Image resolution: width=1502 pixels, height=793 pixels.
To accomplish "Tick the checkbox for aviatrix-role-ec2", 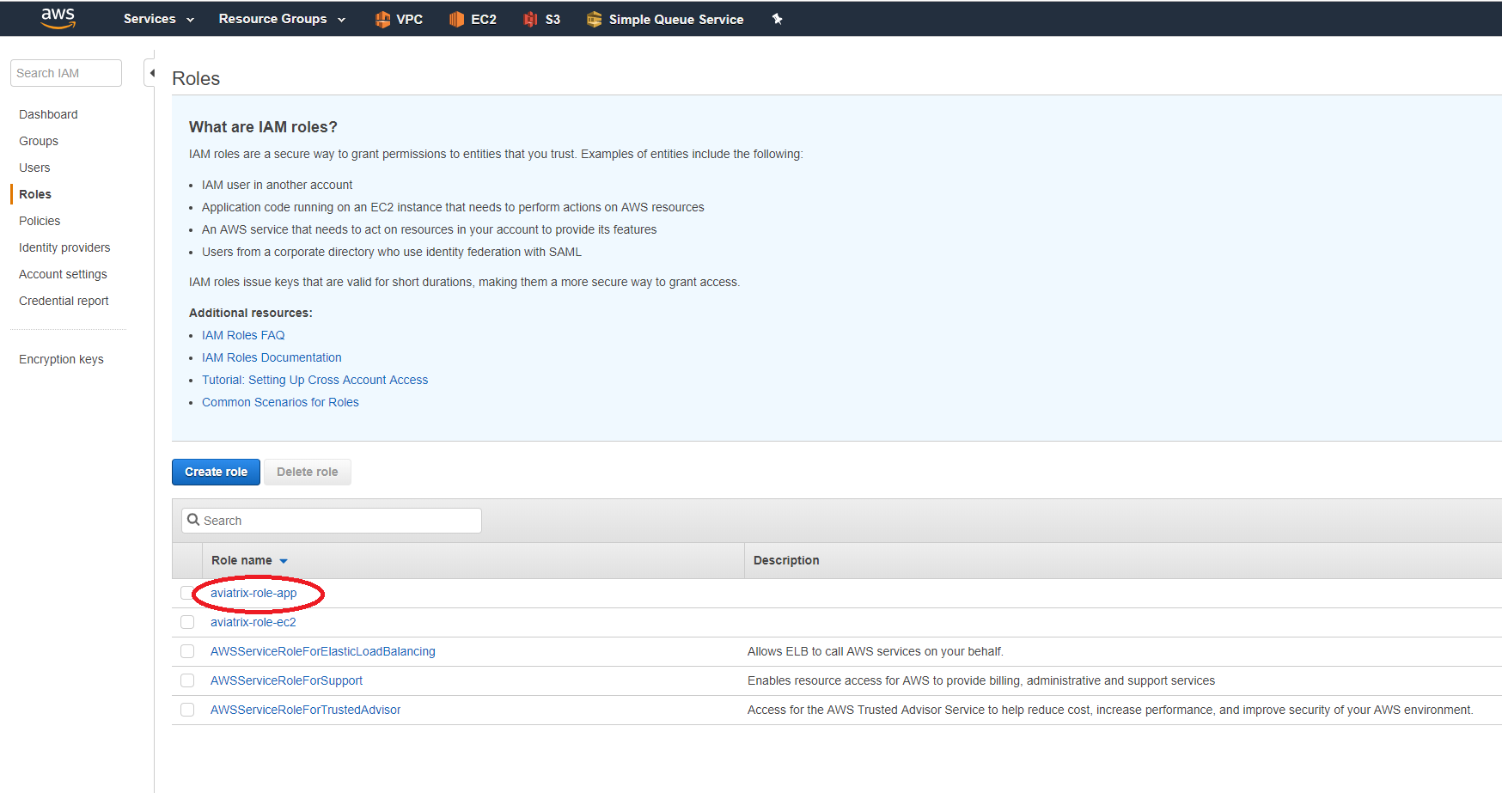I will 187,622.
